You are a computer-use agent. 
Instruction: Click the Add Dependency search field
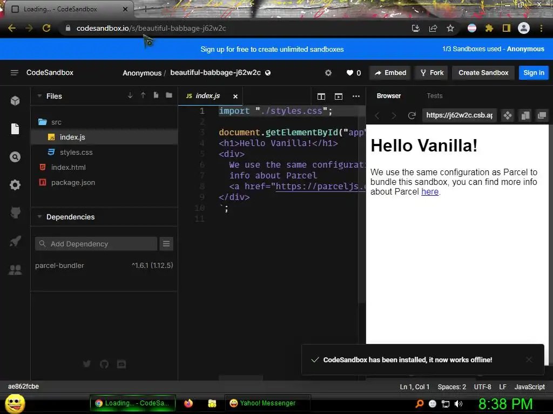pyautogui.click(x=96, y=244)
